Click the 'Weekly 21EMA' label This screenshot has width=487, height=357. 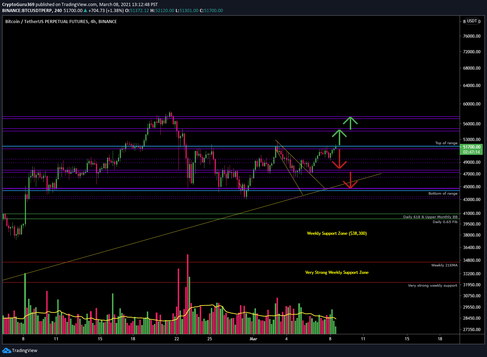[x=444, y=265]
